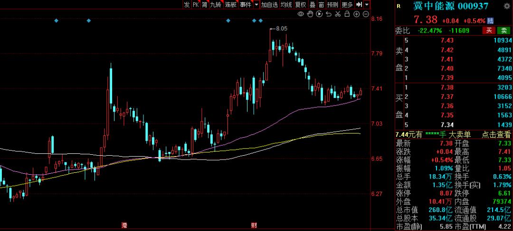Toggle the chart lock icon
Image resolution: width=513 pixels, height=231 pixels.
[x=347, y=14]
